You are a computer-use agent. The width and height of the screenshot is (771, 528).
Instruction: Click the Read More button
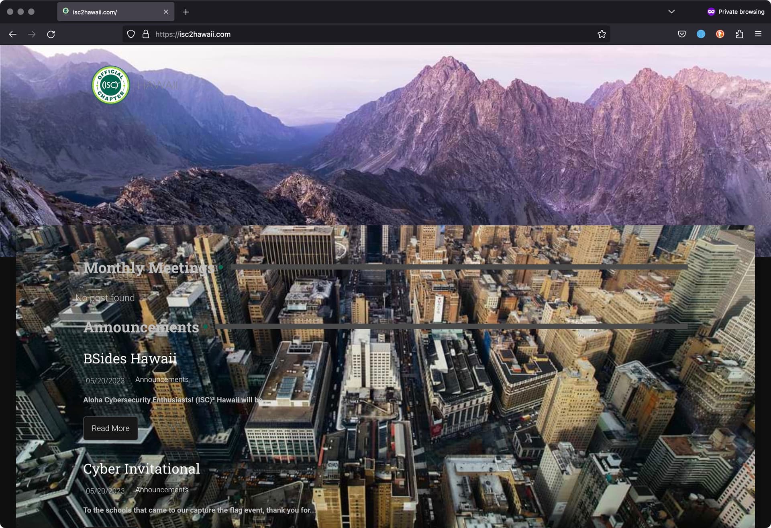tap(110, 428)
